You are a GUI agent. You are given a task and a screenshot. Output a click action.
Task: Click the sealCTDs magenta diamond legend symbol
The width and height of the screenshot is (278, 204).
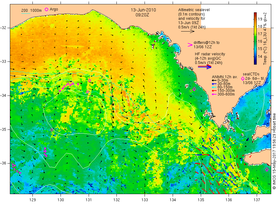point(243,79)
